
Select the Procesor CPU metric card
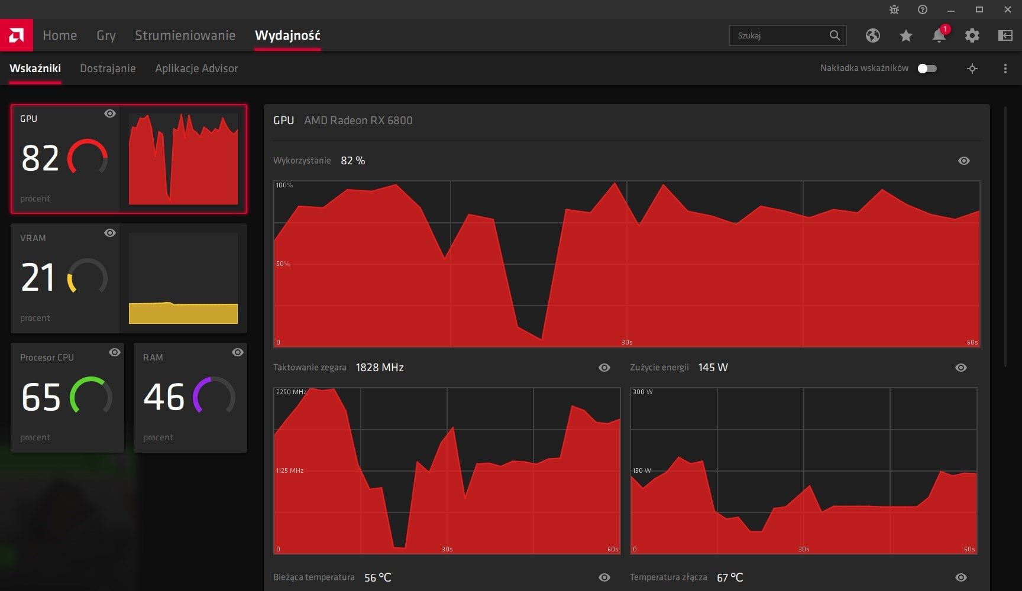[67, 398]
